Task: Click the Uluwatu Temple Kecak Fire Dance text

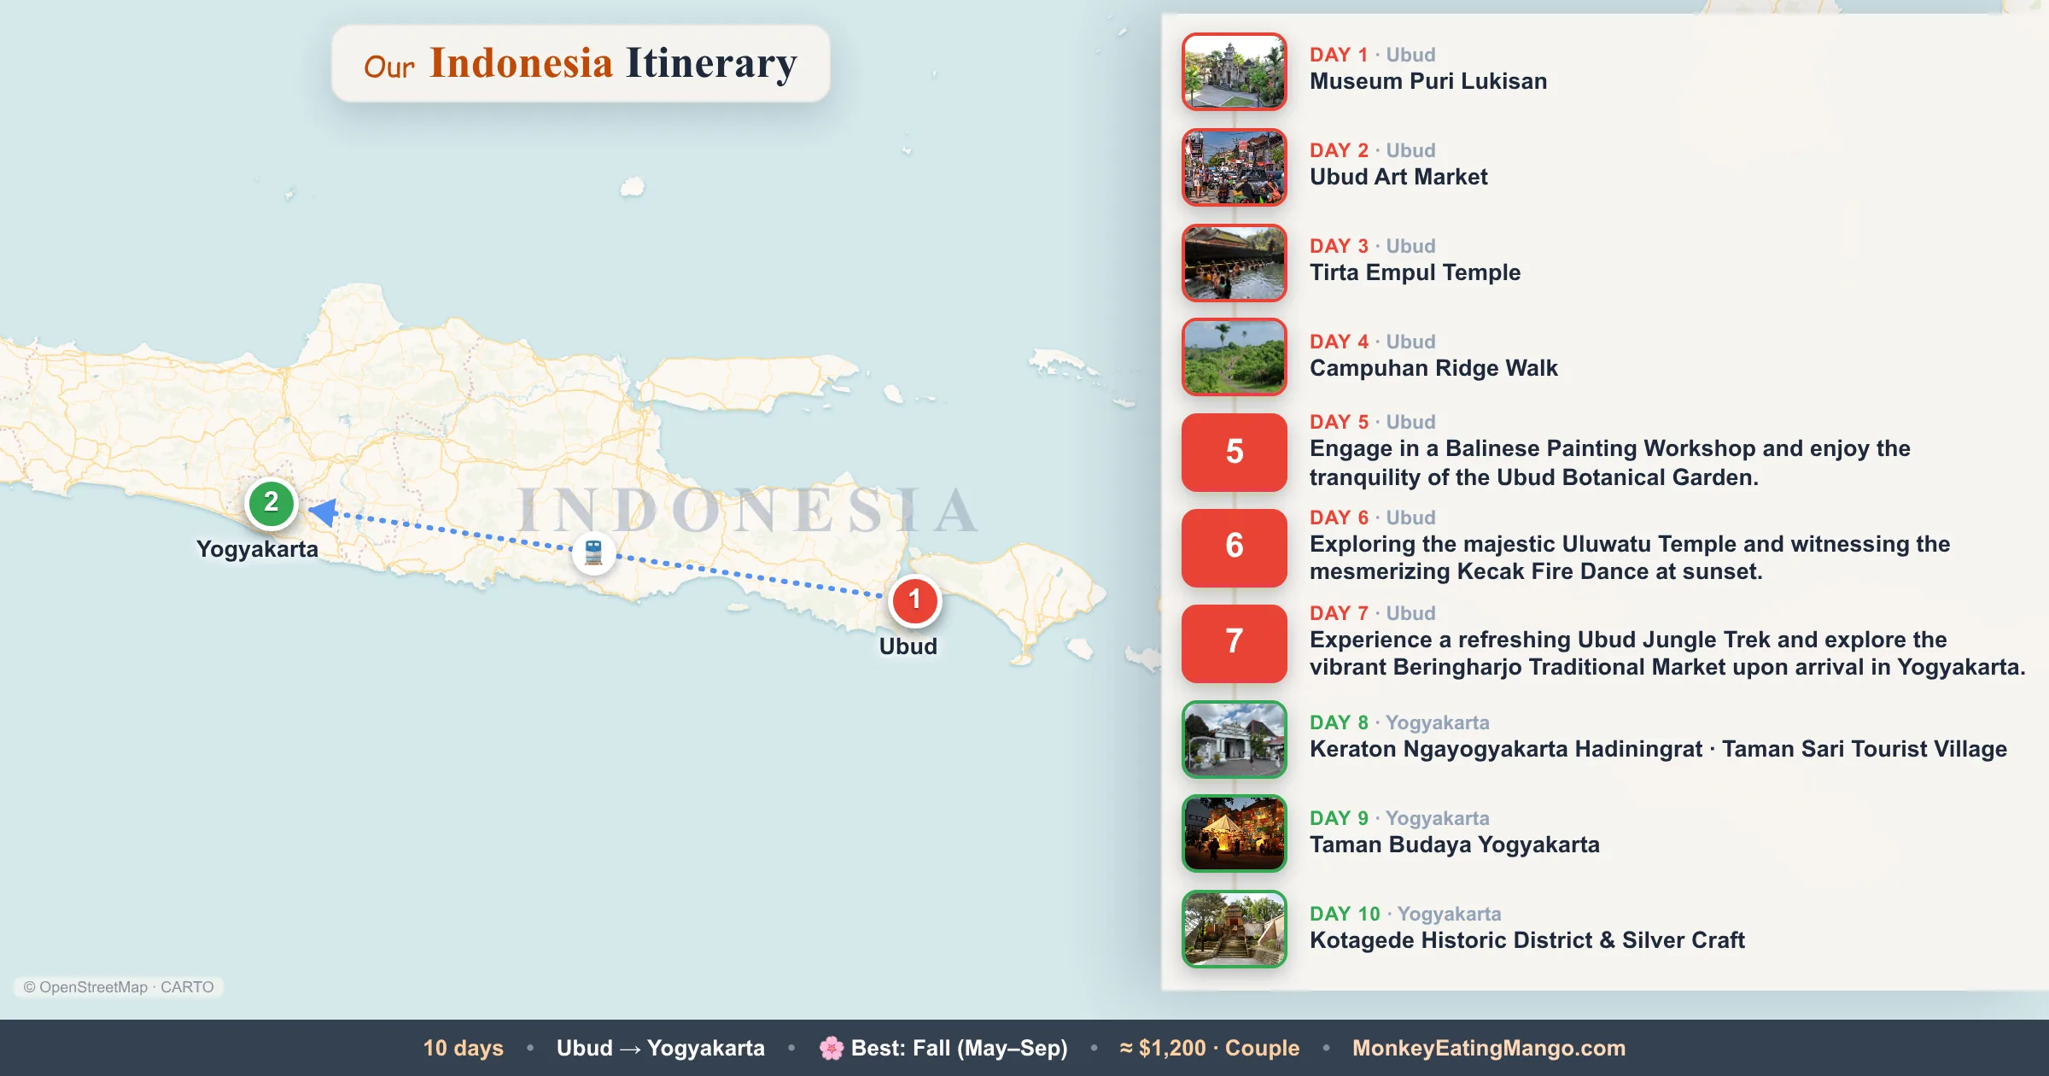Action: coord(1630,558)
